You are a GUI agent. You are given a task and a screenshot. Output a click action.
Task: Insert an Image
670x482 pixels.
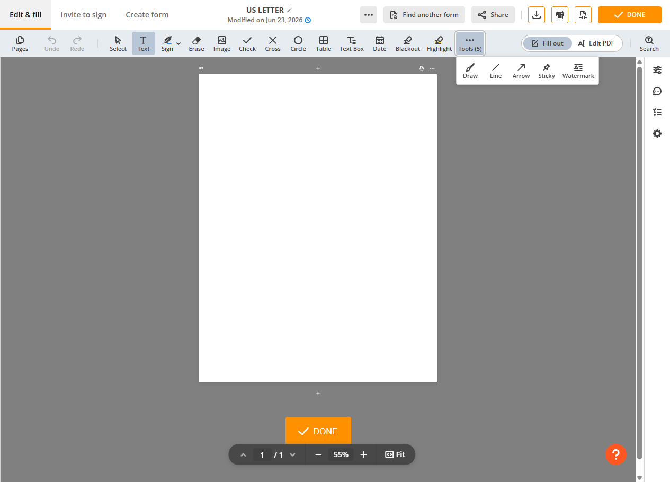pyautogui.click(x=222, y=43)
